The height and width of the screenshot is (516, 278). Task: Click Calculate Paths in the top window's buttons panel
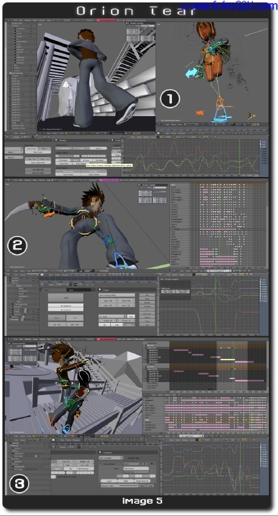click(38, 169)
